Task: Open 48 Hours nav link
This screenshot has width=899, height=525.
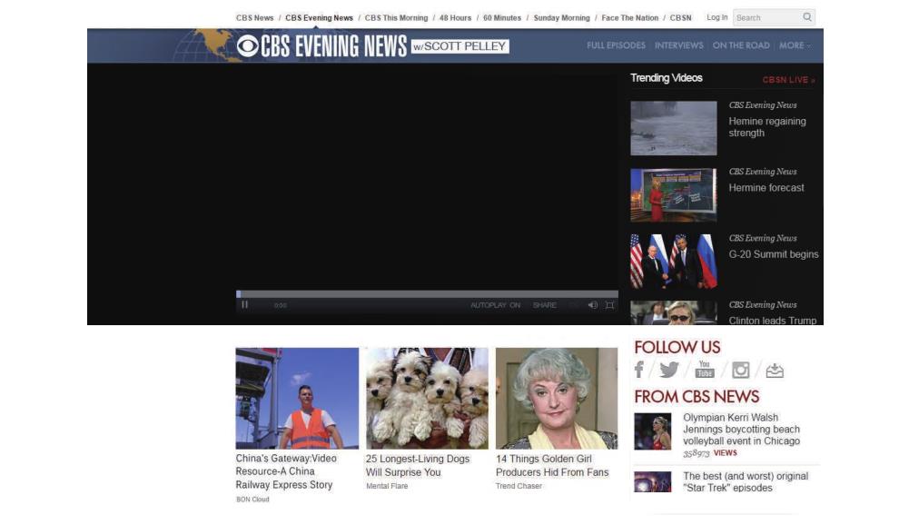Action: pyautogui.click(x=455, y=18)
